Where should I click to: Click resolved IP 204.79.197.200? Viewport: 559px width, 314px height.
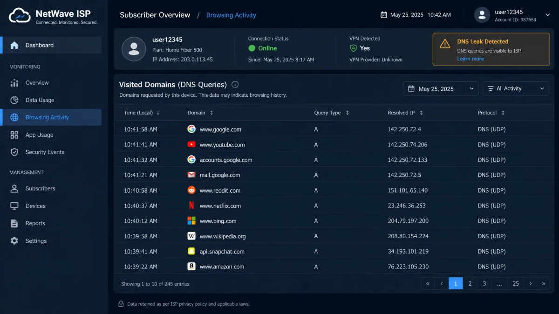pos(408,221)
